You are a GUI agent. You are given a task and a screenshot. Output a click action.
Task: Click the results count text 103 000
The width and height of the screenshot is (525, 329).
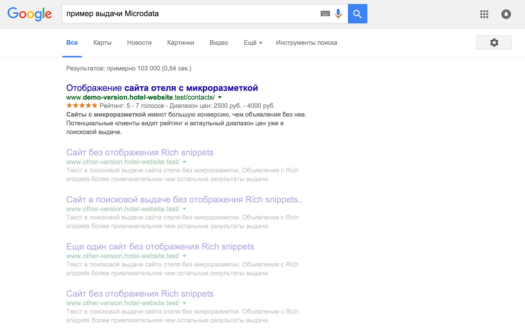click(x=149, y=68)
